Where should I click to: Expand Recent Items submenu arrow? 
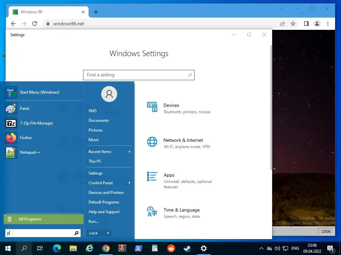click(x=130, y=151)
